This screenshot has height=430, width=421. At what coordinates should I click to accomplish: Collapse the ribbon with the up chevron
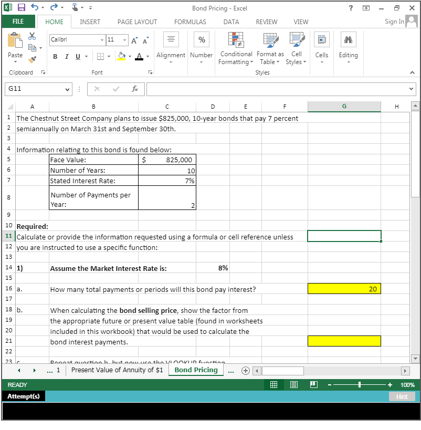(x=412, y=72)
